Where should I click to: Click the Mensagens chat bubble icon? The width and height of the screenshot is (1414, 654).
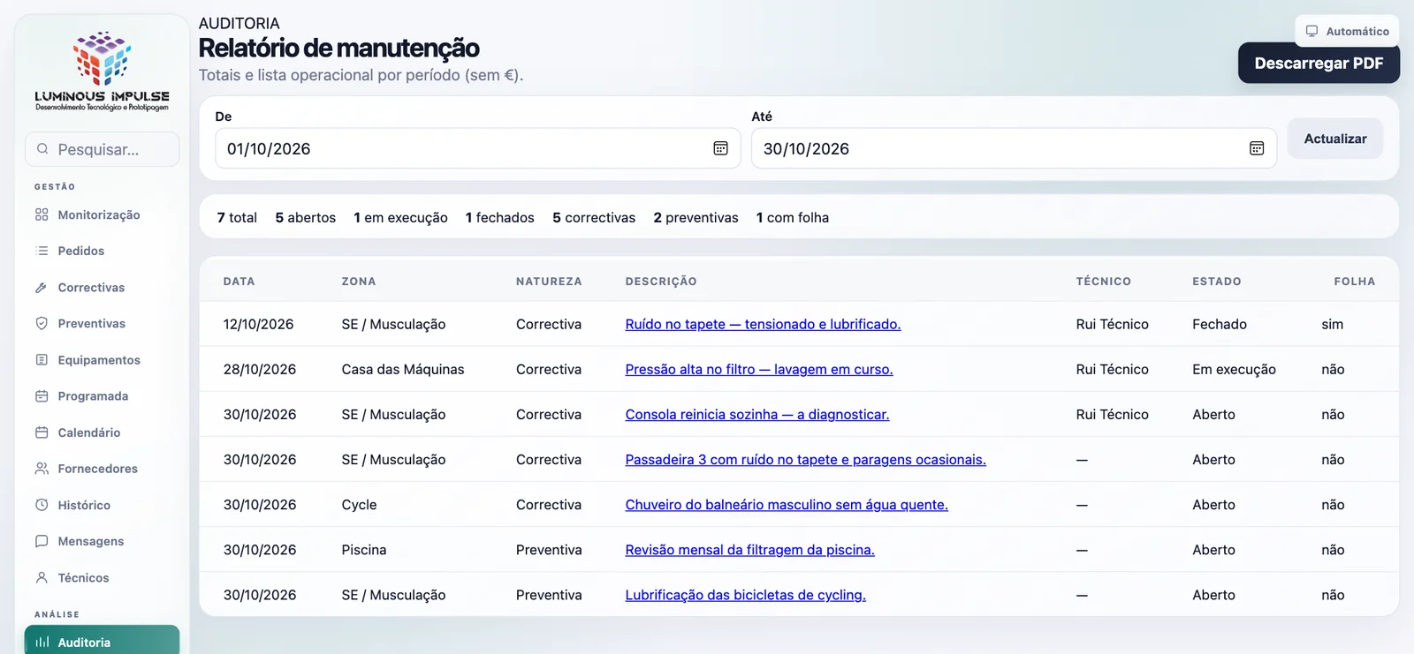tap(42, 541)
